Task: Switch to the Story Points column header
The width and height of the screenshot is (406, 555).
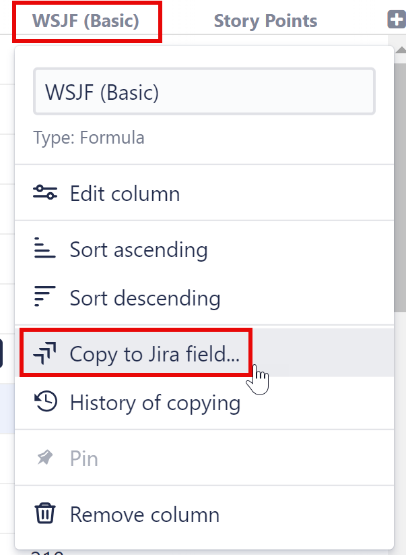Action: (265, 20)
